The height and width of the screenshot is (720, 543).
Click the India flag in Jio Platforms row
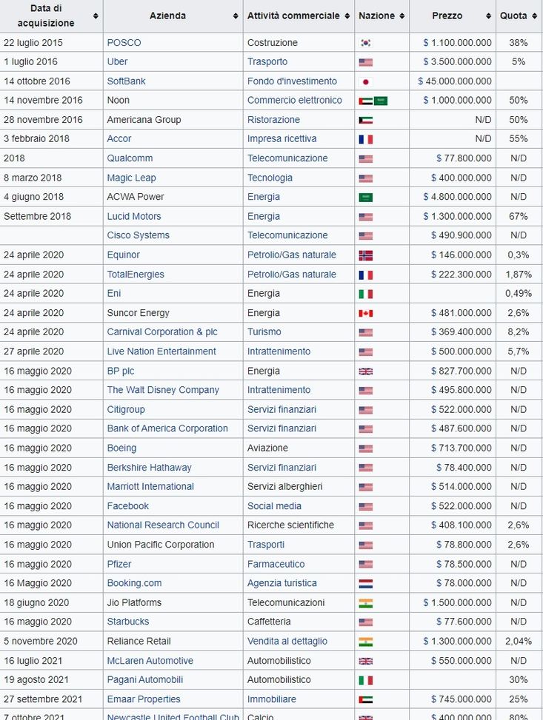tap(365, 602)
